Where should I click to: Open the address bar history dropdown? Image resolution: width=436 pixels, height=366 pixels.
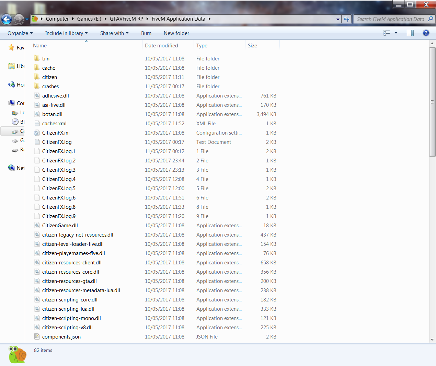(x=338, y=19)
